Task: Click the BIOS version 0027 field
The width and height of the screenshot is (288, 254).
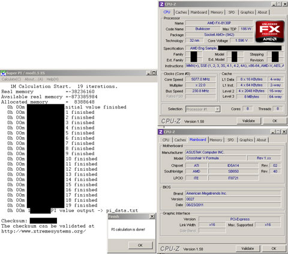Action: click(233, 199)
